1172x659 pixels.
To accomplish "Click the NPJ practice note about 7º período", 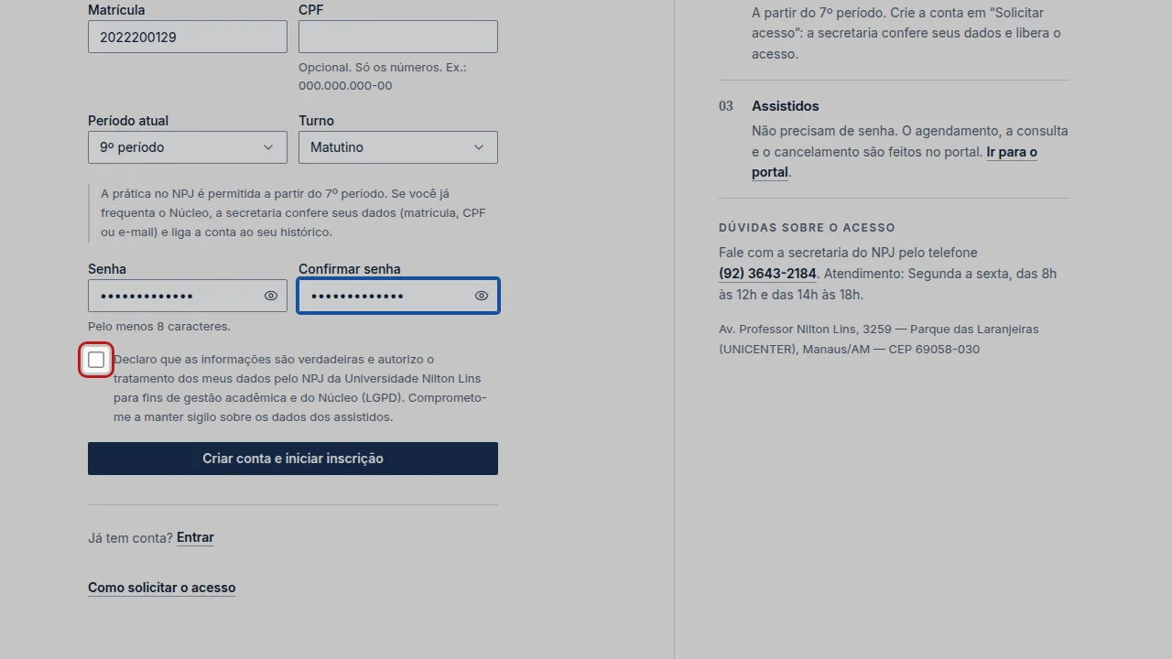I will [293, 212].
